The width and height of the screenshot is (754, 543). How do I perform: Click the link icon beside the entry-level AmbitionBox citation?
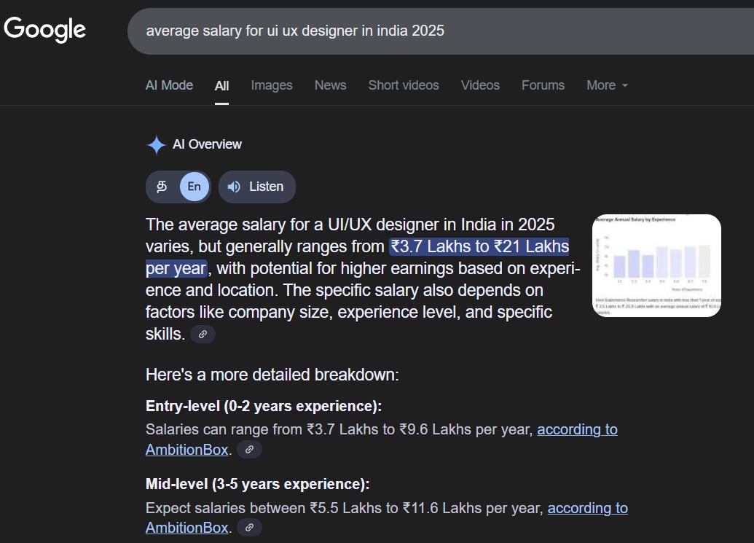point(249,450)
